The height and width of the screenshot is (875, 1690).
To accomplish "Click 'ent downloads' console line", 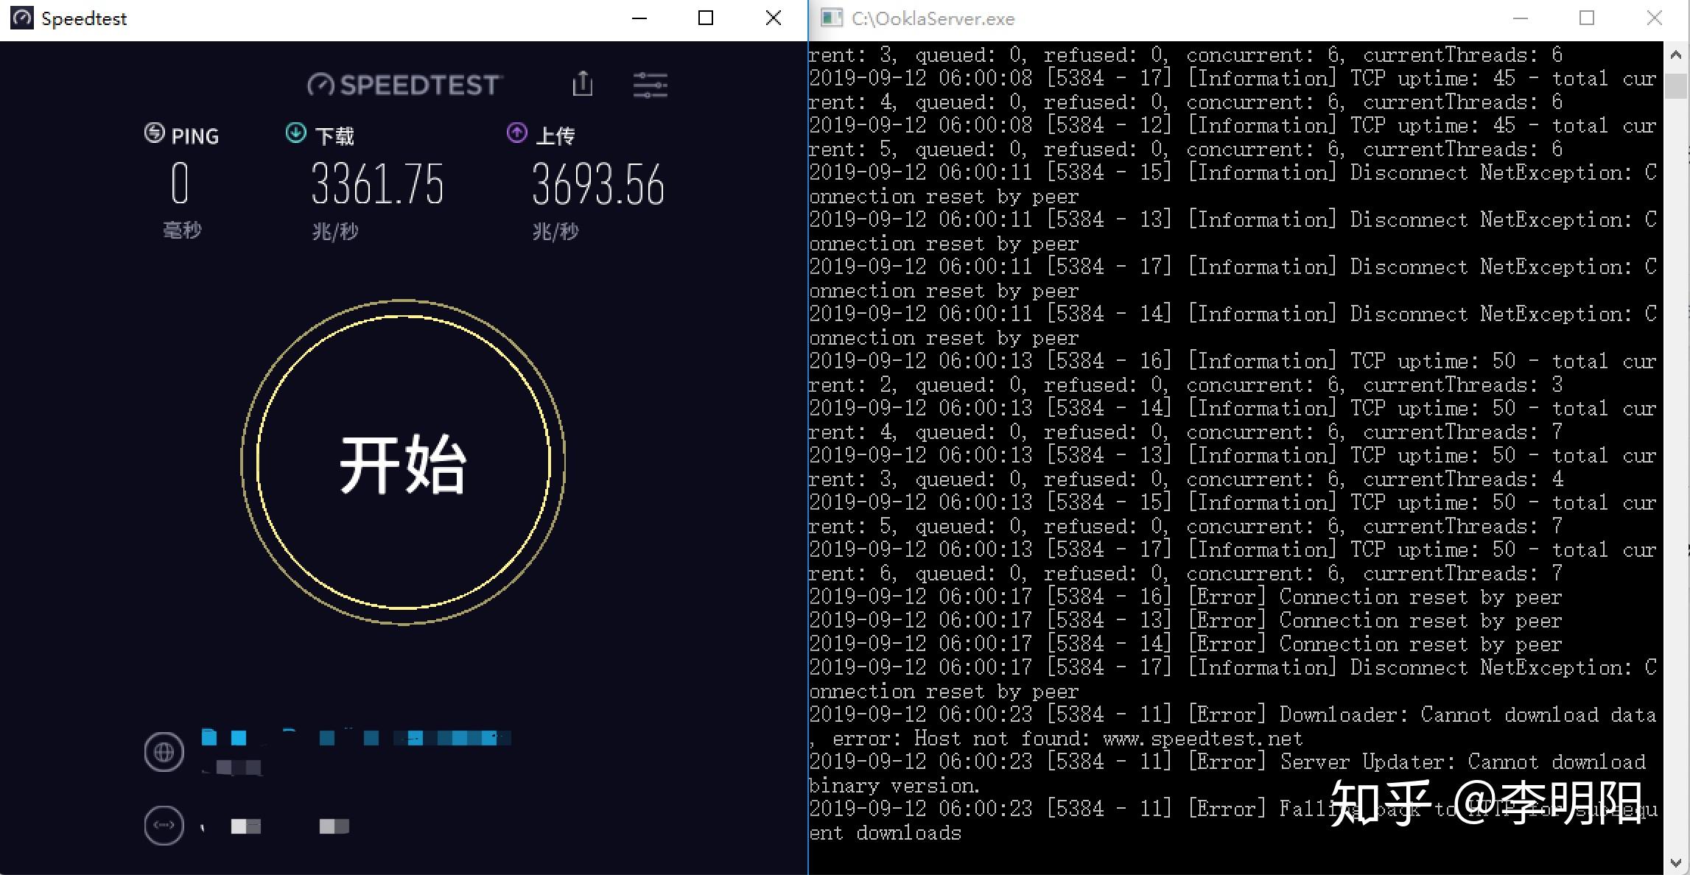I will tap(885, 832).
